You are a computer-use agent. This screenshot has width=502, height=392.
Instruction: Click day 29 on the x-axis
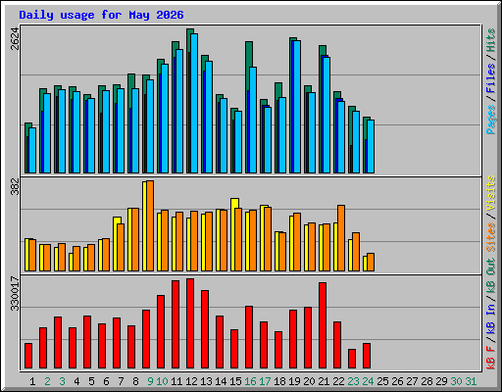pos(441,381)
